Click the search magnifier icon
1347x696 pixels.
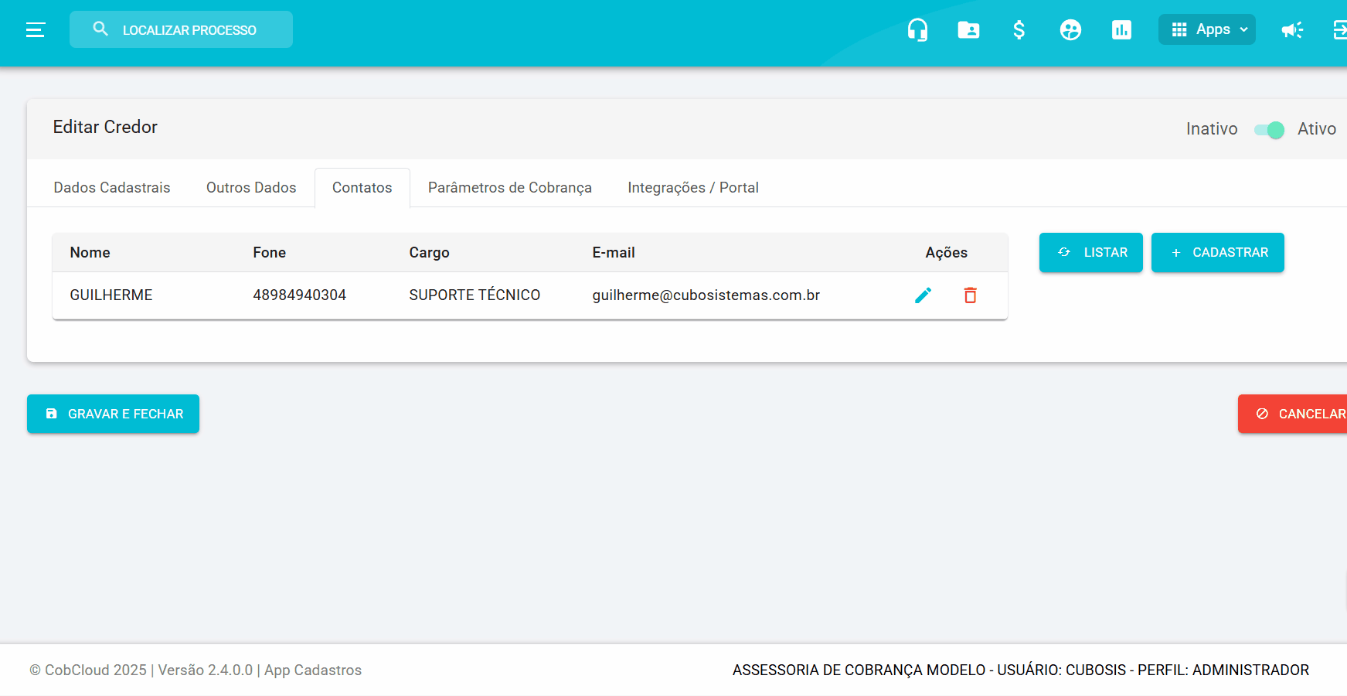click(100, 29)
